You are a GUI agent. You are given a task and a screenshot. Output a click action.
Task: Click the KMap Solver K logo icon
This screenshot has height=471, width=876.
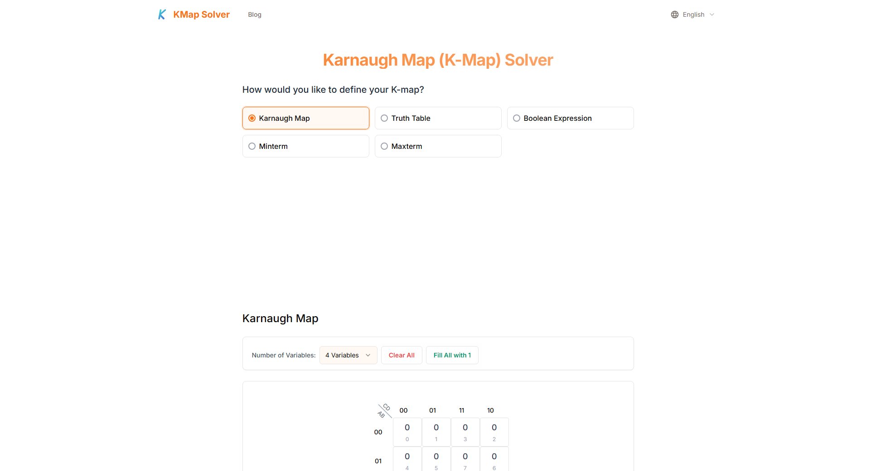coord(162,14)
